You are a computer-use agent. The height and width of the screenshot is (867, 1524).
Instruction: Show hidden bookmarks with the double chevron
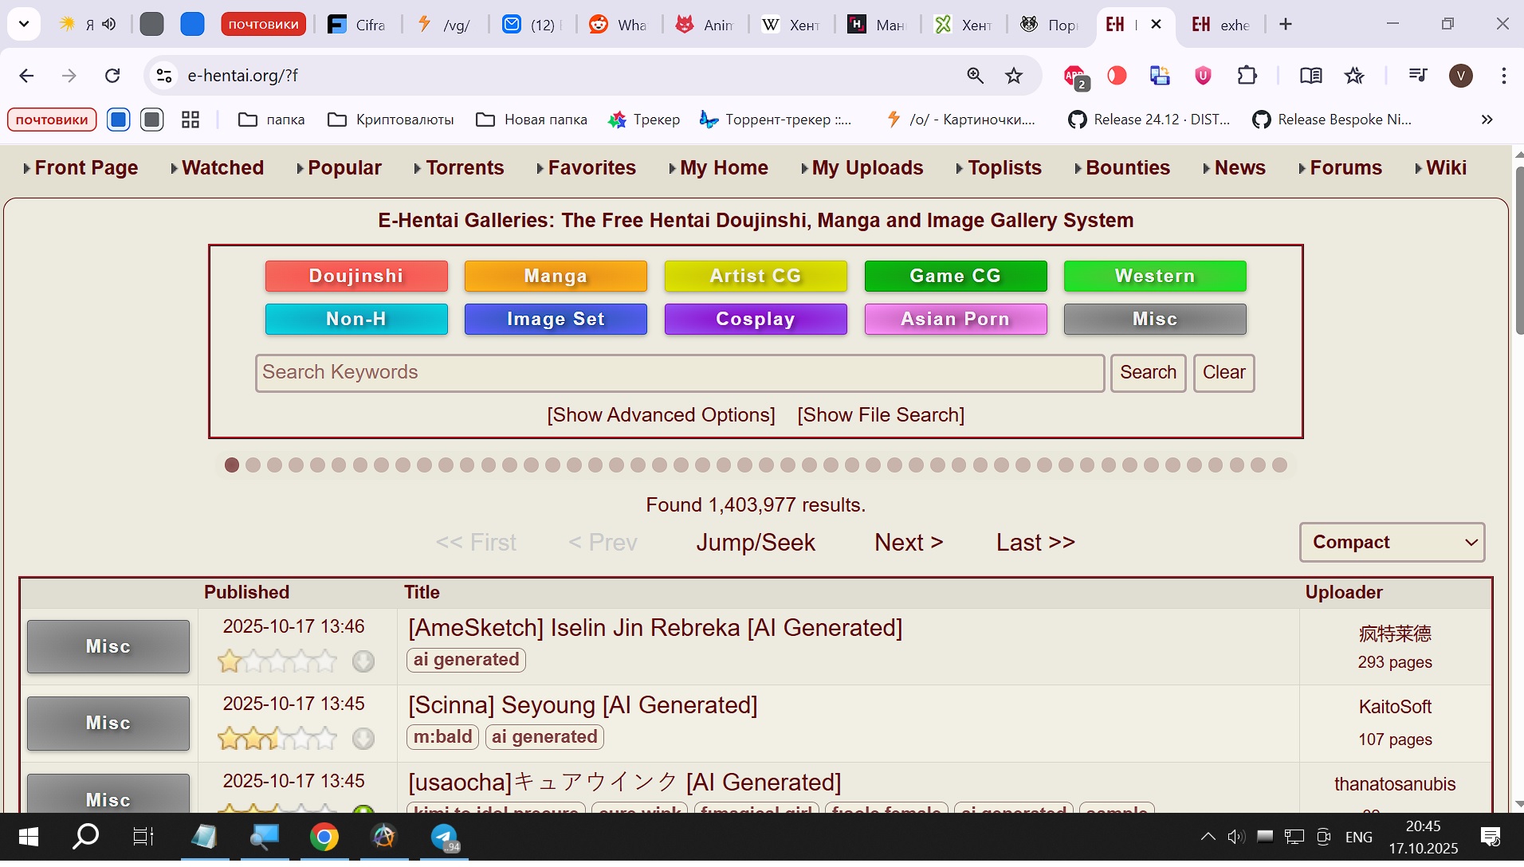pos(1487,120)
